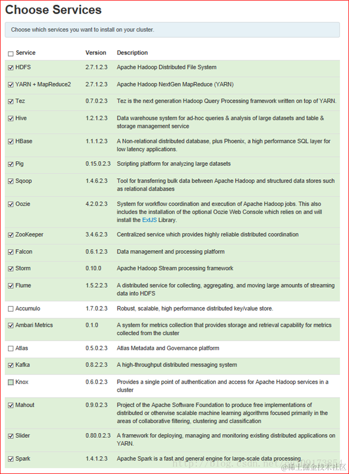The image size is (349, 474).
Task: Click HBase version 1.1.1.2.3
Action: 97,141
